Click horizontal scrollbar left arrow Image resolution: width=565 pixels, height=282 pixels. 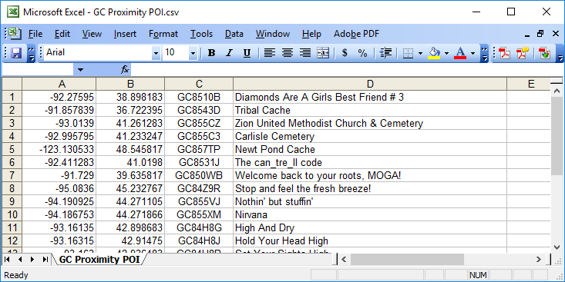tap(344, 259)
